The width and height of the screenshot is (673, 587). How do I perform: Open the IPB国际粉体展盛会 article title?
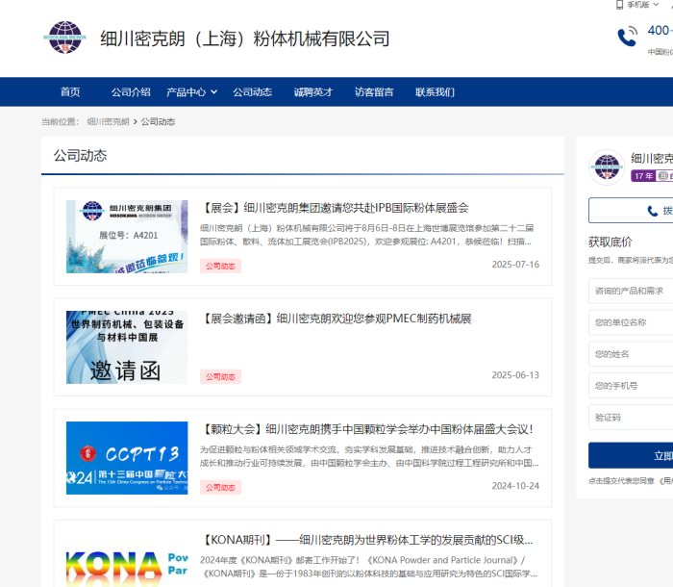(335, 207)
